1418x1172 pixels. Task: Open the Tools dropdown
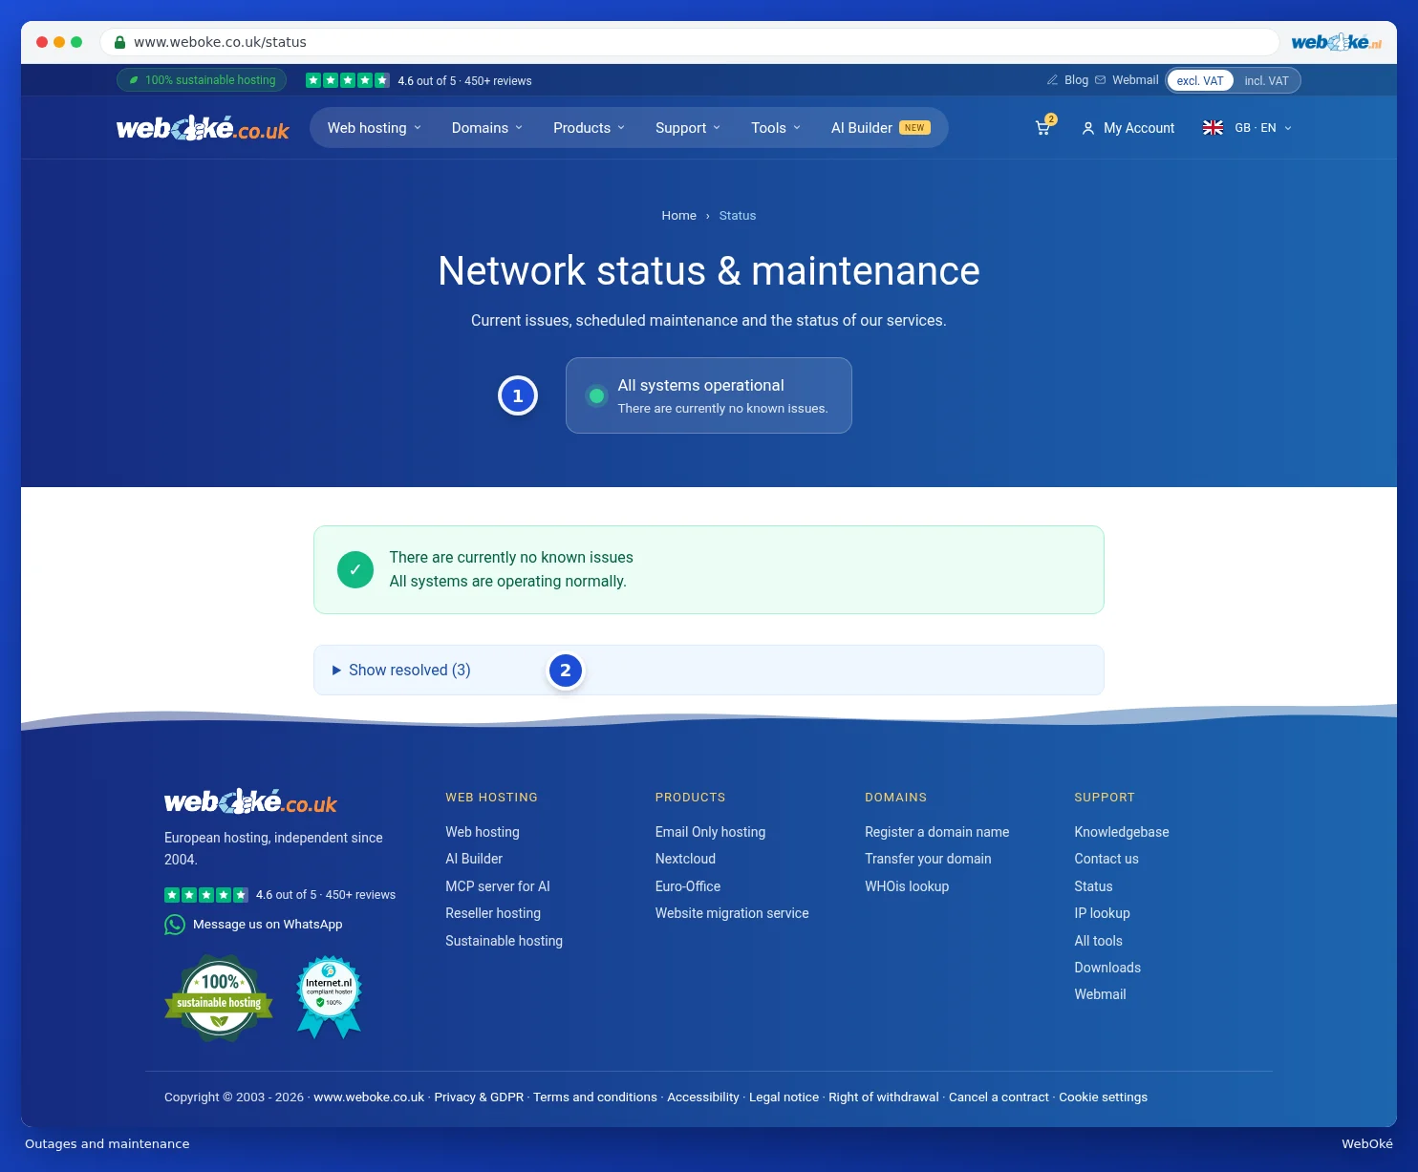point(776,128)
